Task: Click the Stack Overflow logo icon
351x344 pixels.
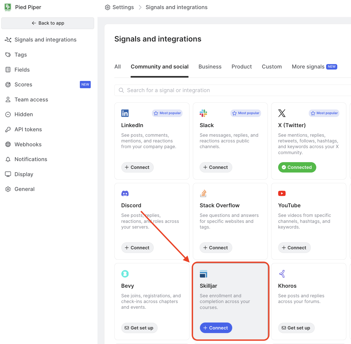Action: coord(203,194)
